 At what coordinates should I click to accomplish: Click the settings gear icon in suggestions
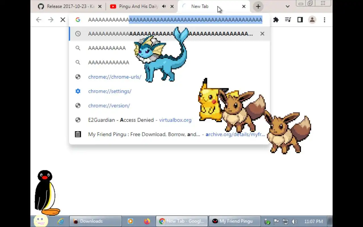coord(78,91)
